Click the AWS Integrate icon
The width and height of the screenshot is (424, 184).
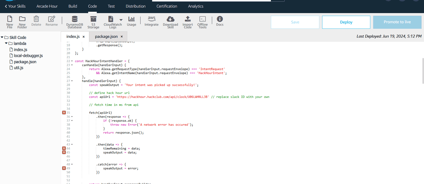[x=151, y=19]
